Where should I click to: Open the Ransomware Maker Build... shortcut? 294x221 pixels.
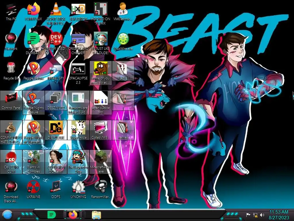click(x=78, y=103)
